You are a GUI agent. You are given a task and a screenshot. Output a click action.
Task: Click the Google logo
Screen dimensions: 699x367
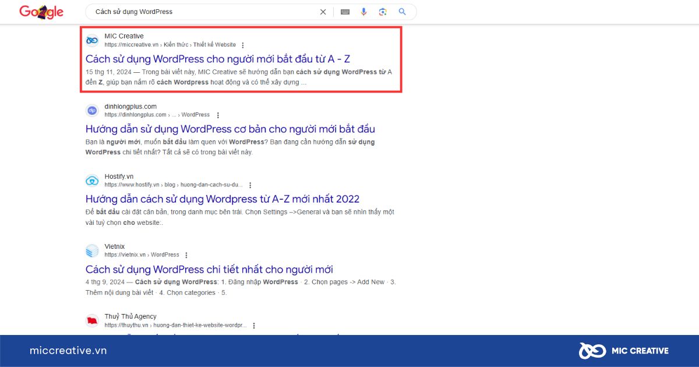pyautogui.click(x=41, y=12)
